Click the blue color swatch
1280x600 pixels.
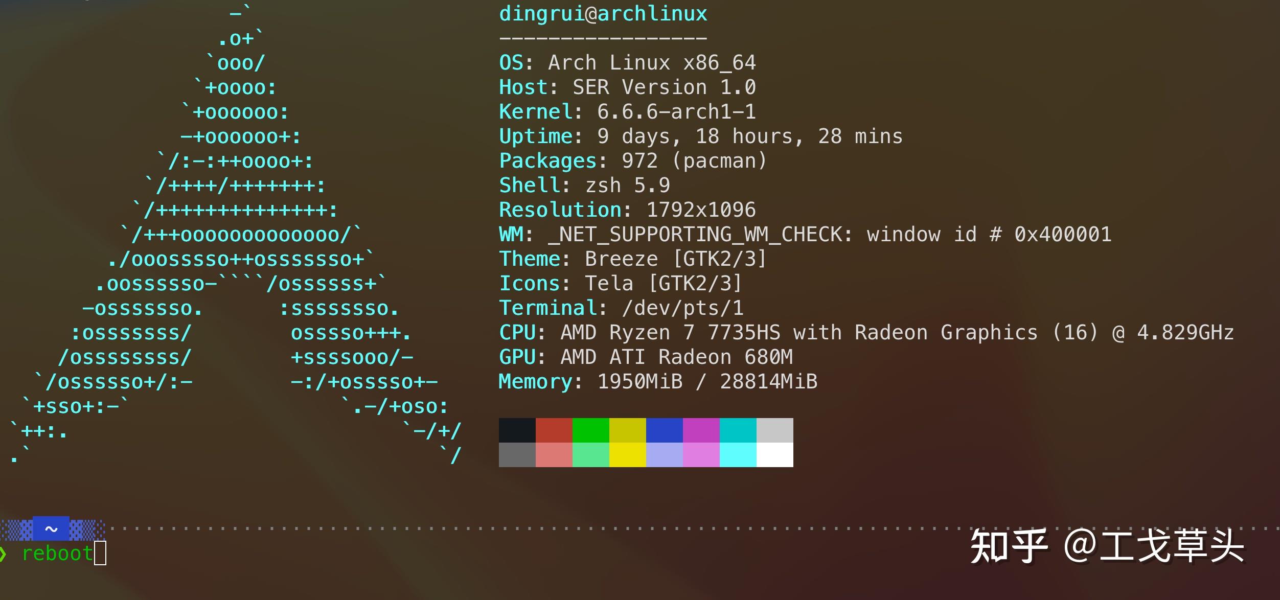pyautogui.click(x=665, y=430)
